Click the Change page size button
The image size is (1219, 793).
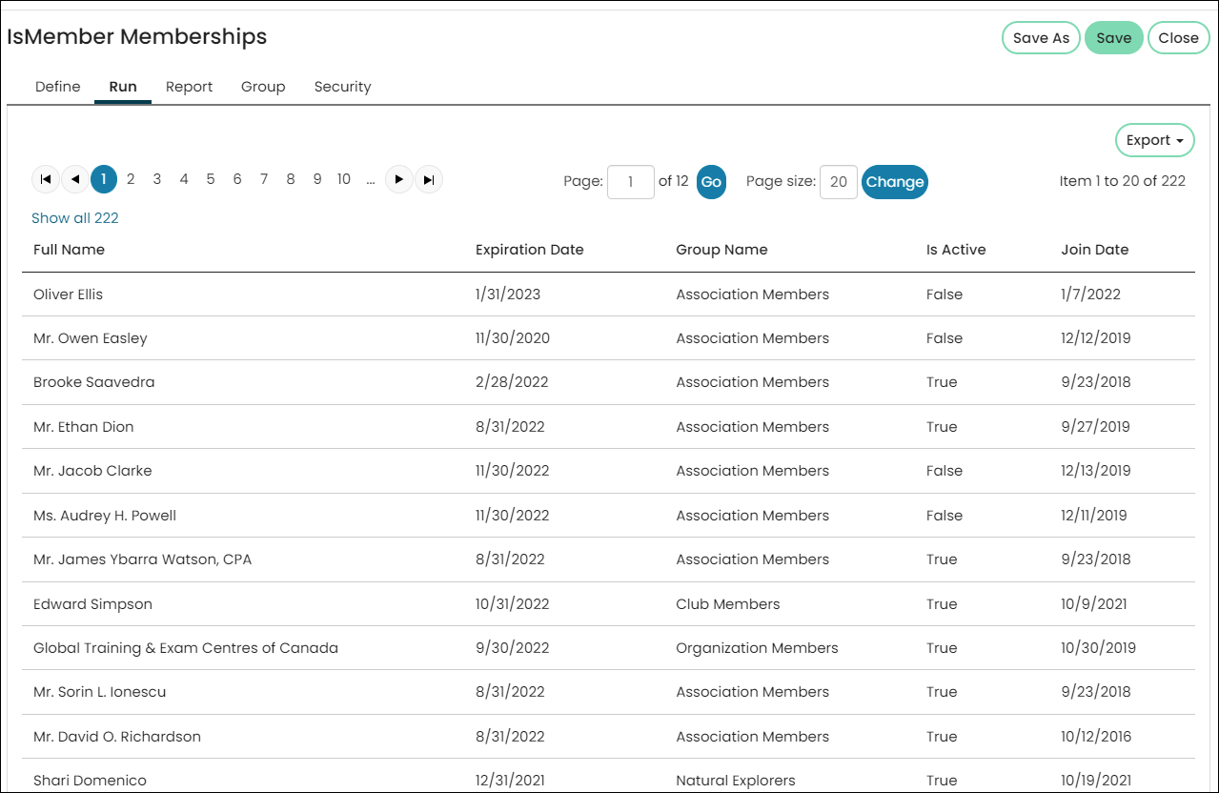point(894,182)
